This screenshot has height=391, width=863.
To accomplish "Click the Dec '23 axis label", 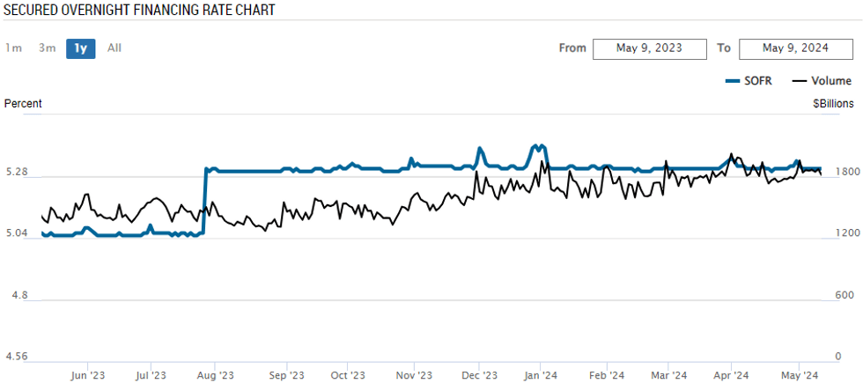I will (477, 374).
